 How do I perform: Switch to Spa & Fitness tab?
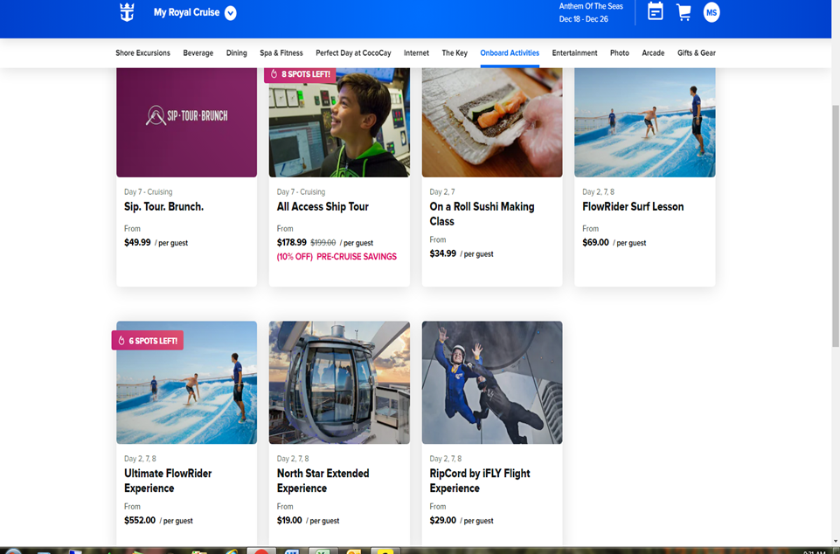(x=281, y=53)
